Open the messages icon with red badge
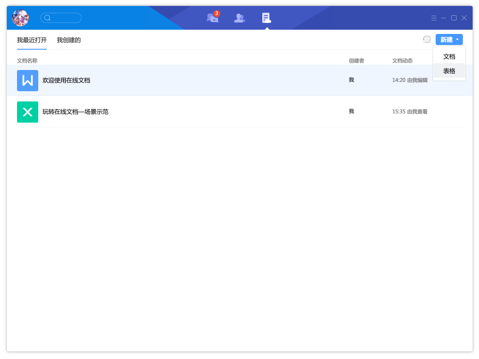The width and height of the screenshot is (479, 359). [213, 18]
